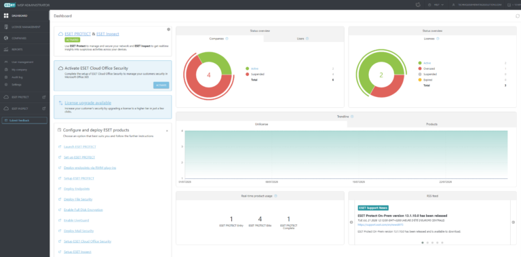Open the Dashboard sidebar icon

[6, 16]
